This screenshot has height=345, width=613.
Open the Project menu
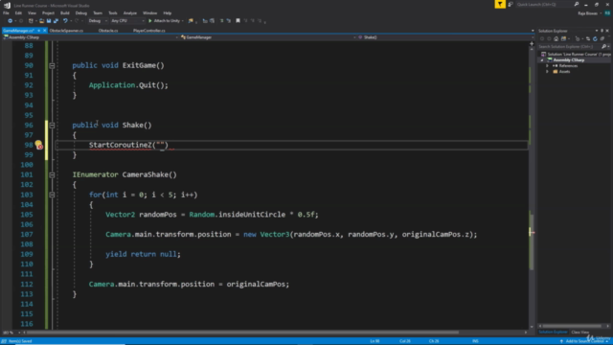point(48,12)
